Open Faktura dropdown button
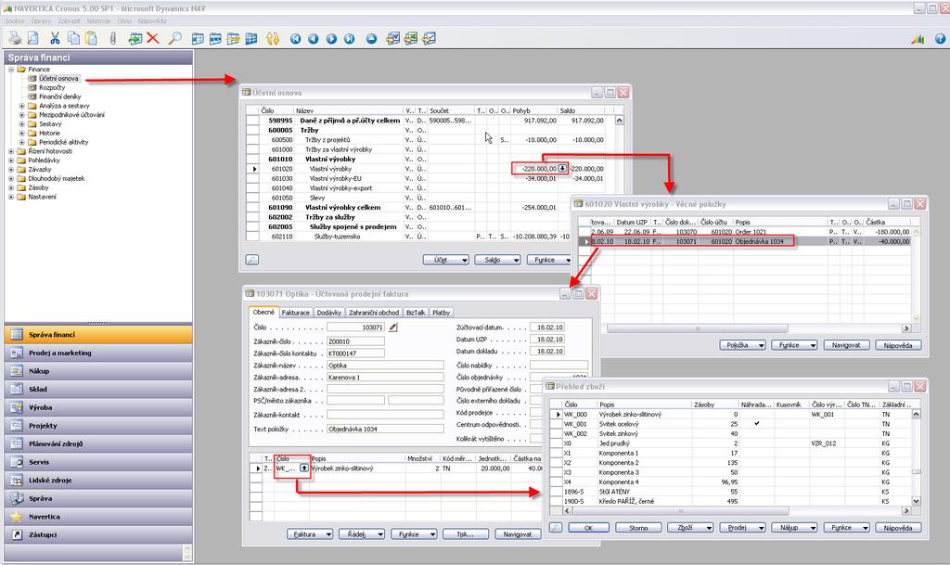Screen dimensions: 950x565 tap(310, 534)
